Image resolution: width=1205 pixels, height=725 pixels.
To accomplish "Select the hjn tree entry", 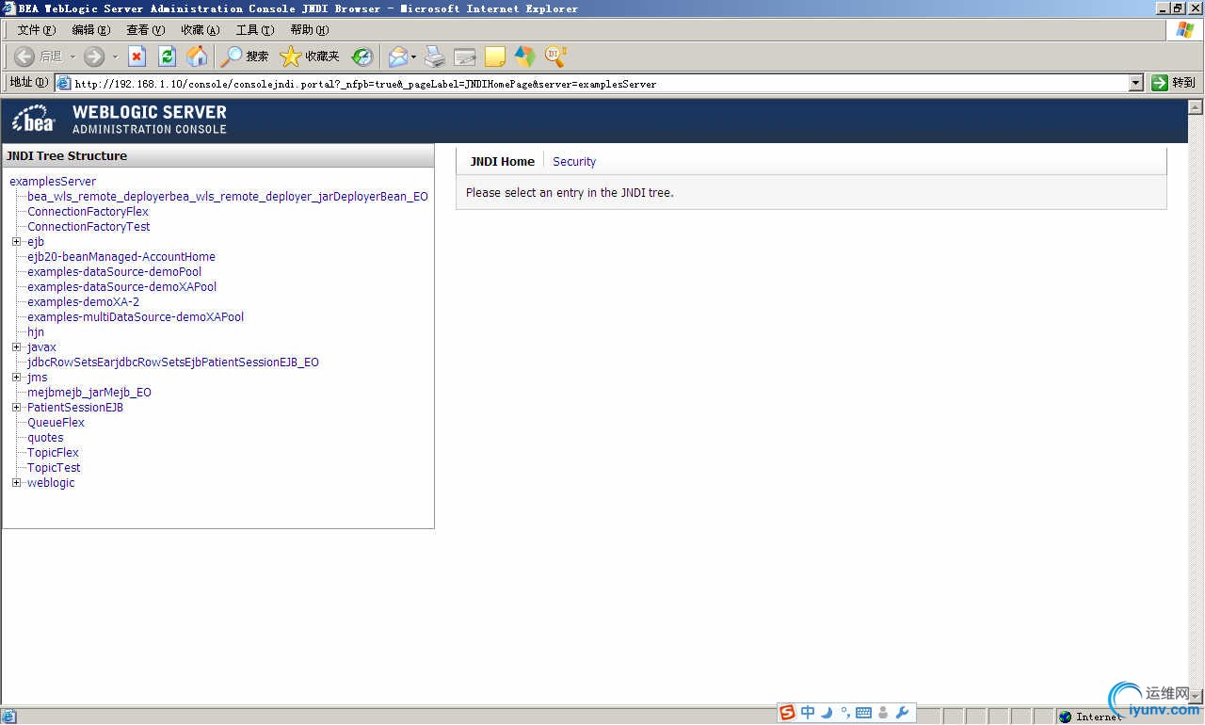I will (36, 332).
